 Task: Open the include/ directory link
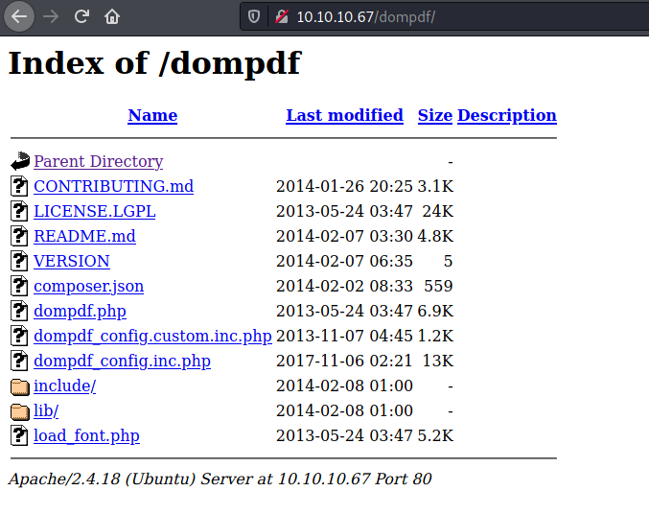tap(64, 385)
